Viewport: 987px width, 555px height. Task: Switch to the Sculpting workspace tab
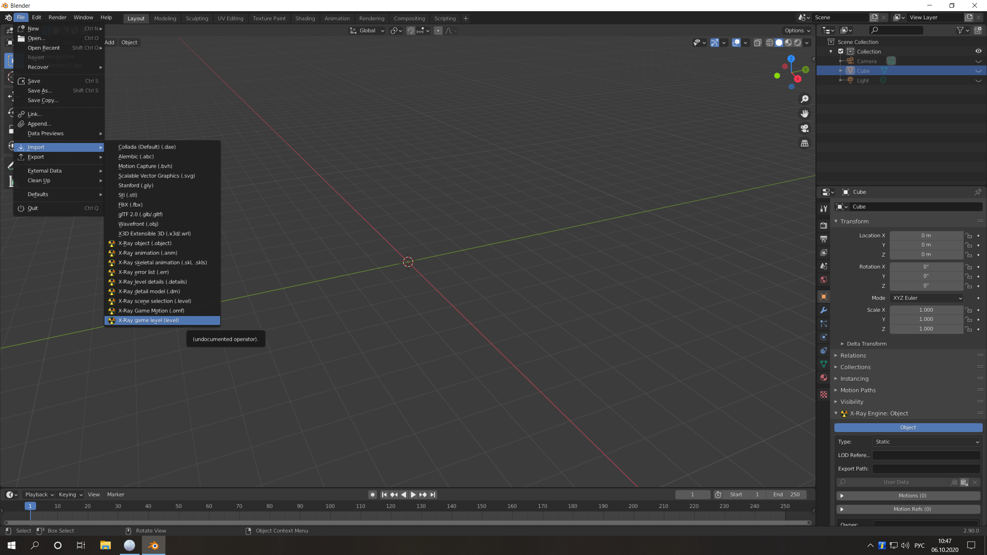click(197, 18)
